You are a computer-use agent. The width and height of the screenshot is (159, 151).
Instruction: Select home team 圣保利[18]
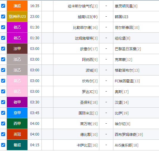click(x=89, y=103)
